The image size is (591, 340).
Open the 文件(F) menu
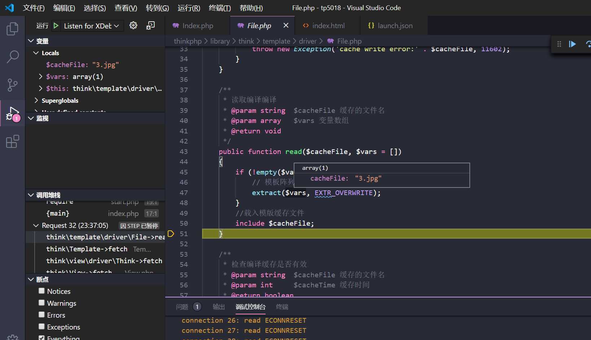pyautogui.click(x=34, y=8)
